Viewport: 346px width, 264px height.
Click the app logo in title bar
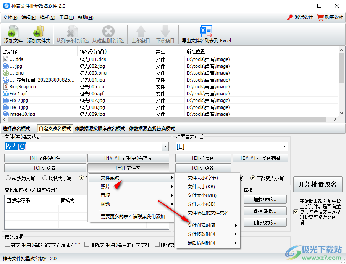(x=6, y=6)
